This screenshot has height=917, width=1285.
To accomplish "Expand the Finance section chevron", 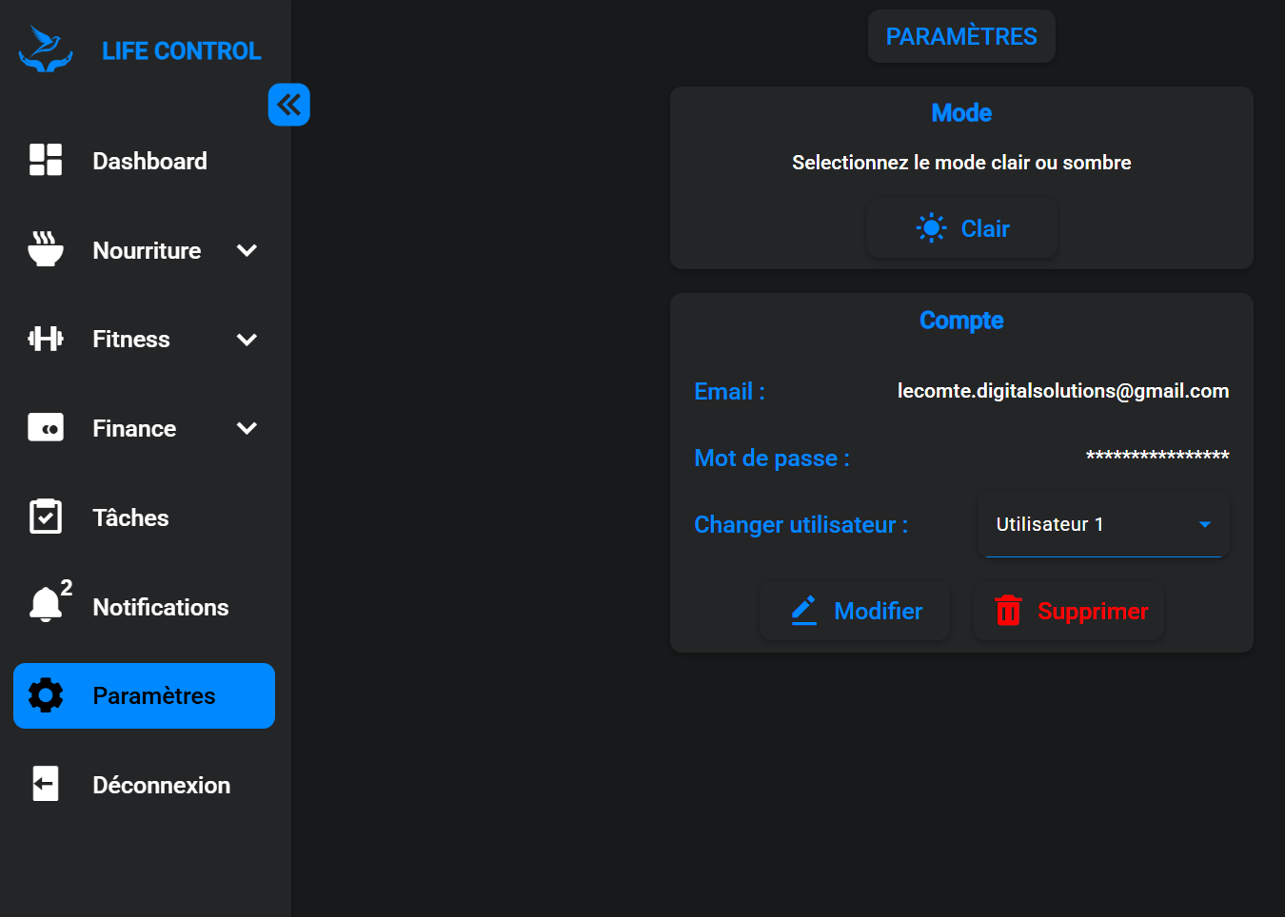I will [x=247, y=428].
